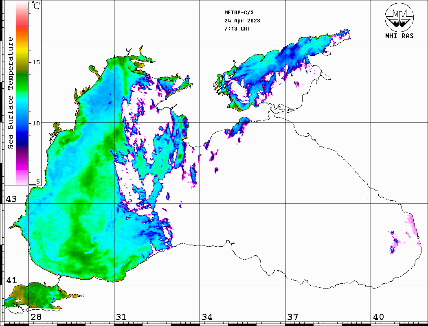
Task: Click the '15' tick on the temperature scale
Action: (36, 62)
